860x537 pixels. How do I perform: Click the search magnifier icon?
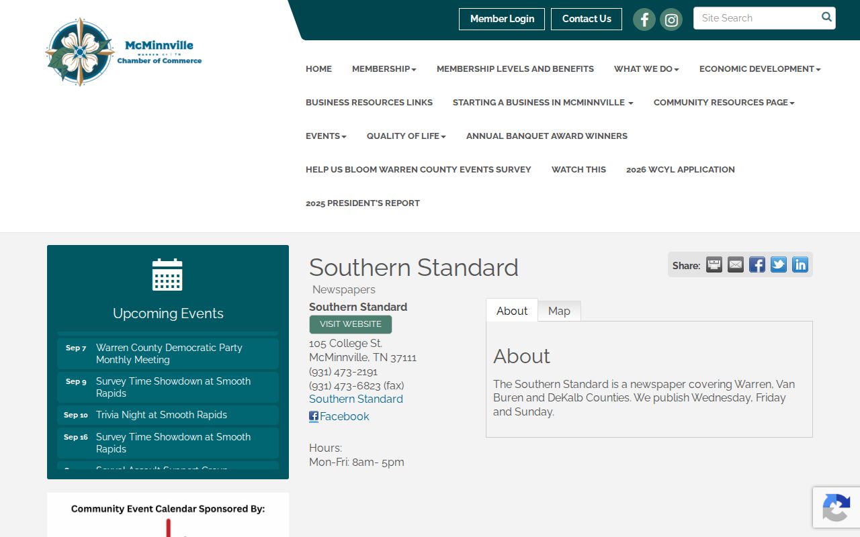click(826, 17)
